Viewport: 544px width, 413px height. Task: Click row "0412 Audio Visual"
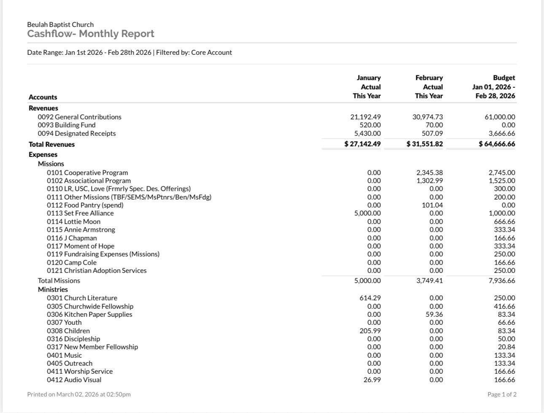point(272,380)
